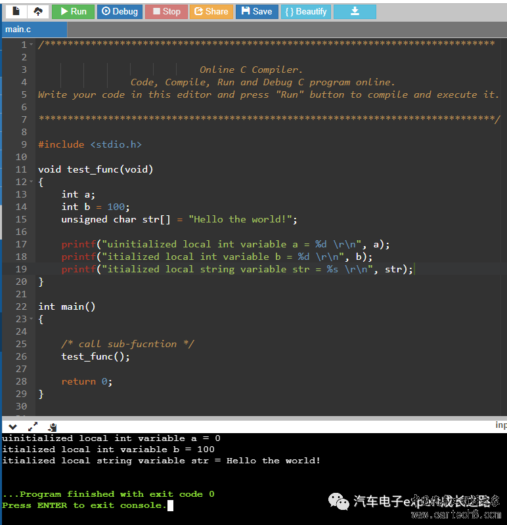Click the console output line 'a = 0'

pos(111,438)
